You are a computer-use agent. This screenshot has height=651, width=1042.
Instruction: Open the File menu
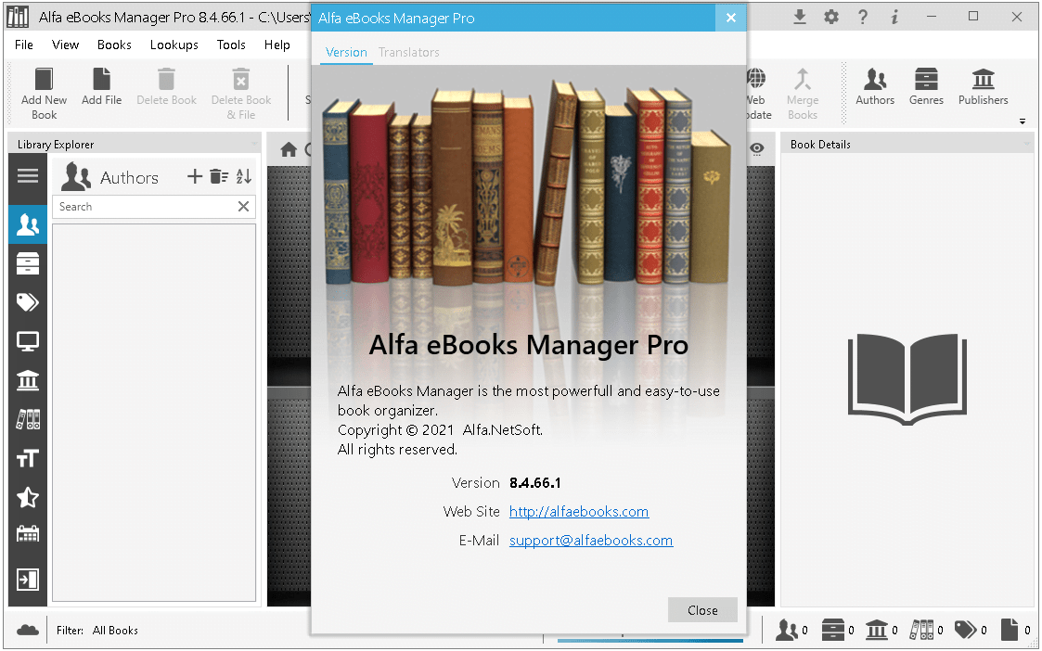24,45
